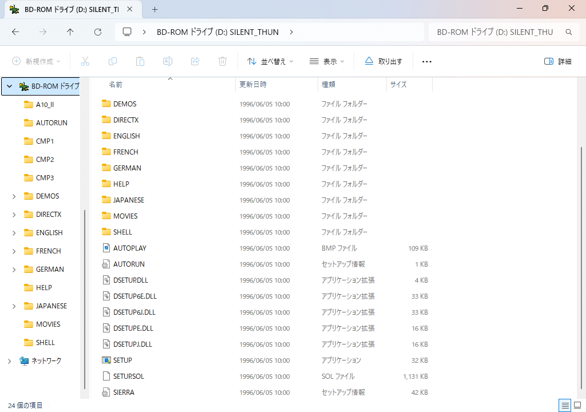586x412 pixels.
Task: Expand ネットワーク node in navigation tree
Action: point(10,361)
